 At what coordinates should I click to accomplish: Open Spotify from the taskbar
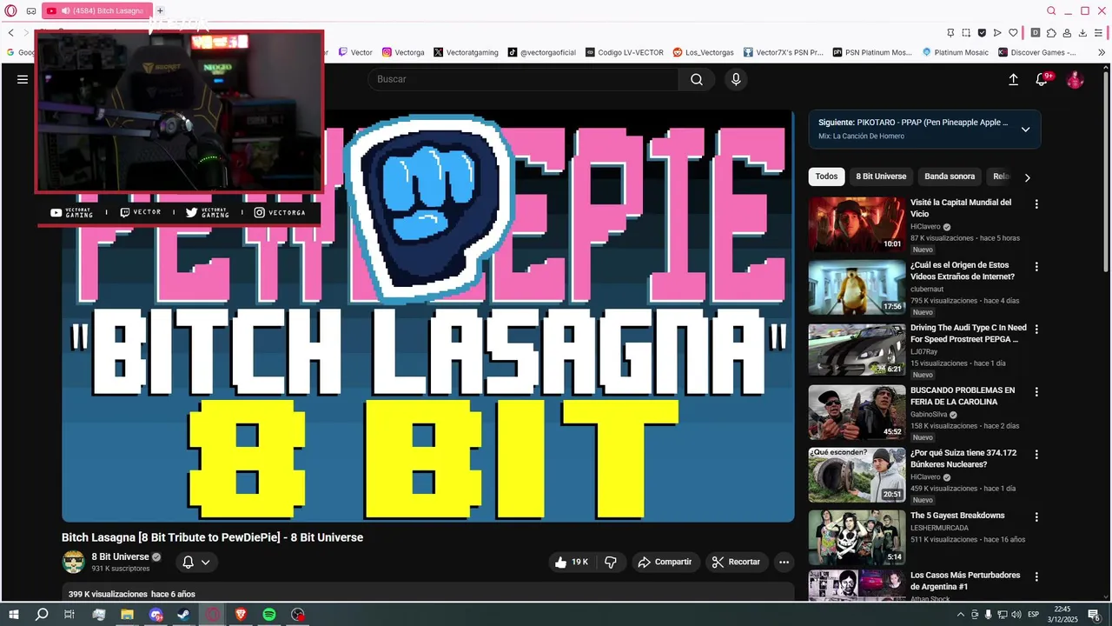269,614
